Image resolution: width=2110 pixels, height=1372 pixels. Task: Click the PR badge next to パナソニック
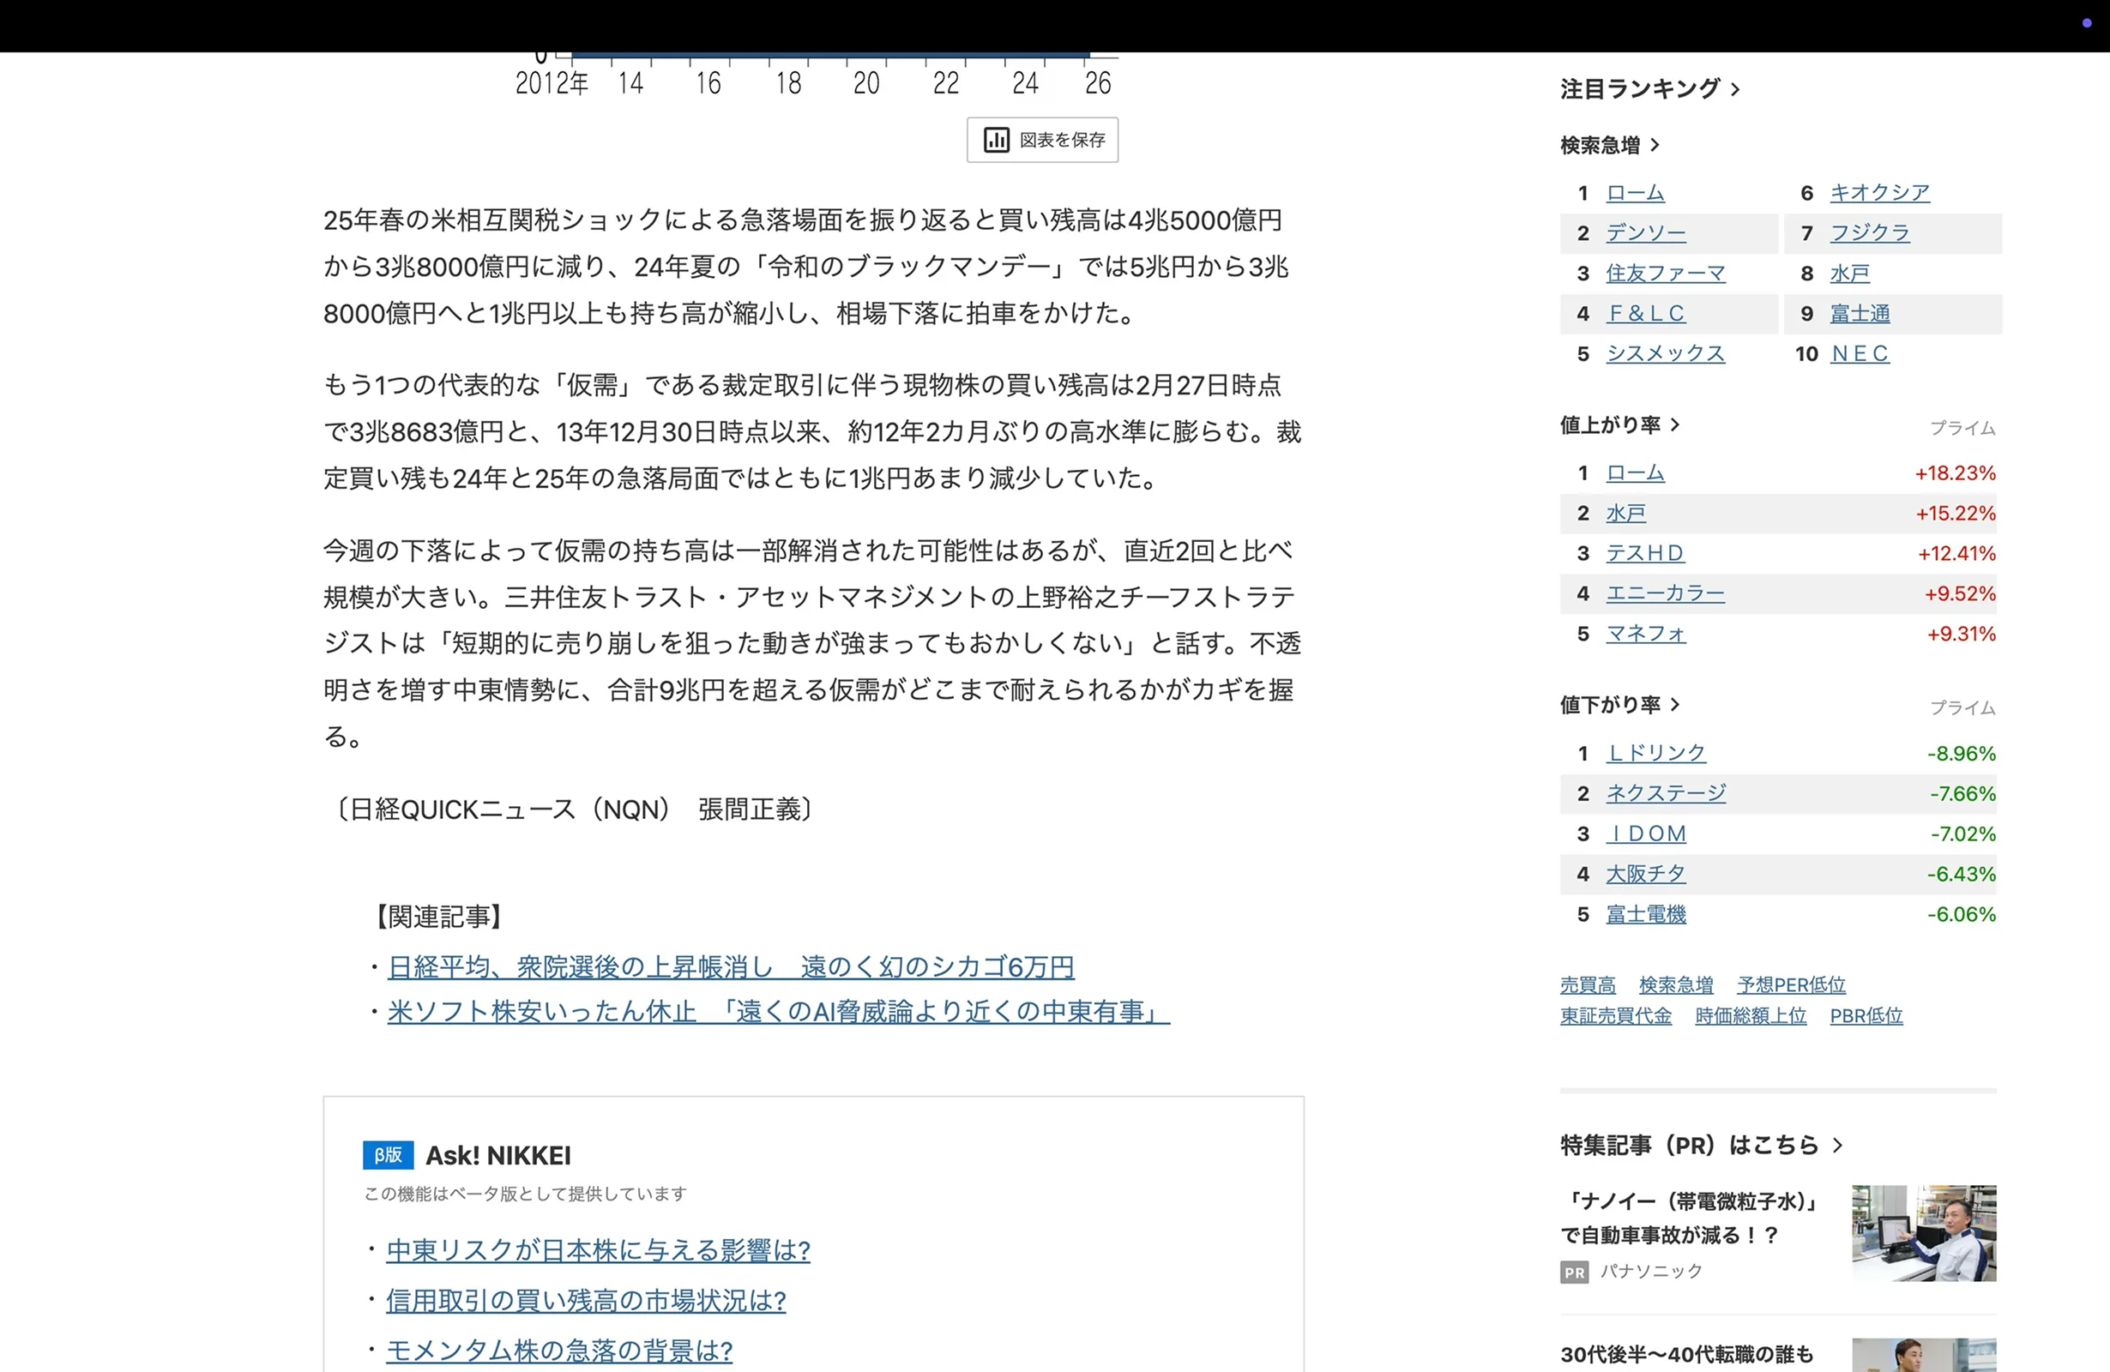pyautogui.click(x=1575, y=1273)
